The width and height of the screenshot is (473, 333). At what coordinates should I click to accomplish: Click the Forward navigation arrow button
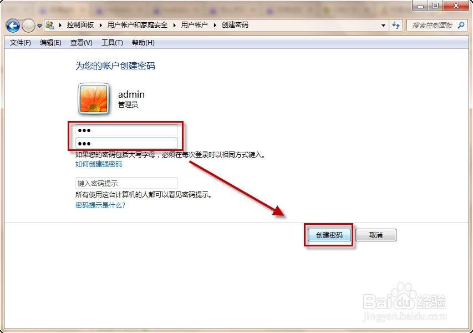pyautogui.click(x=29, y=26)
